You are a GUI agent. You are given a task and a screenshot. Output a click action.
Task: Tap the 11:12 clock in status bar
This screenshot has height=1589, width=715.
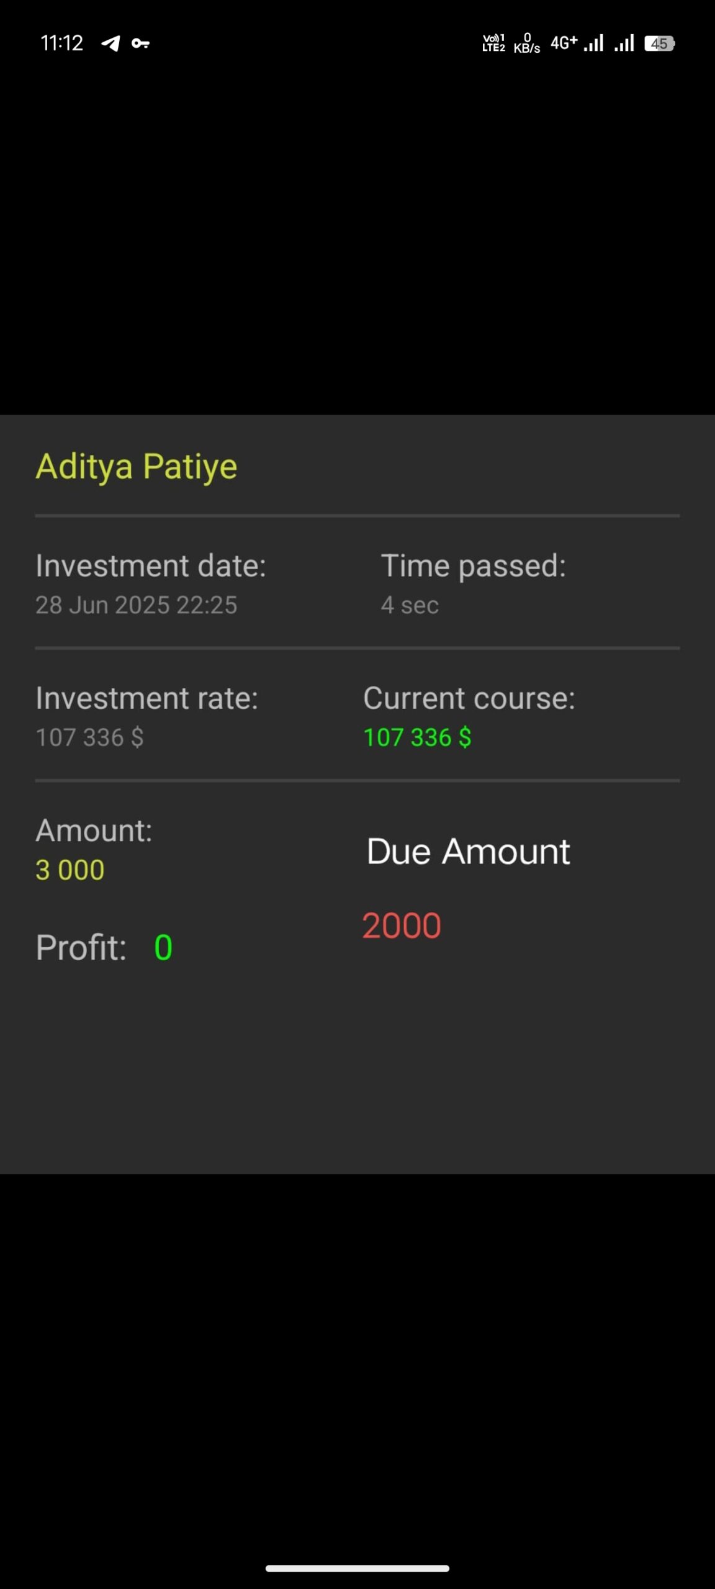coord(61,43)
